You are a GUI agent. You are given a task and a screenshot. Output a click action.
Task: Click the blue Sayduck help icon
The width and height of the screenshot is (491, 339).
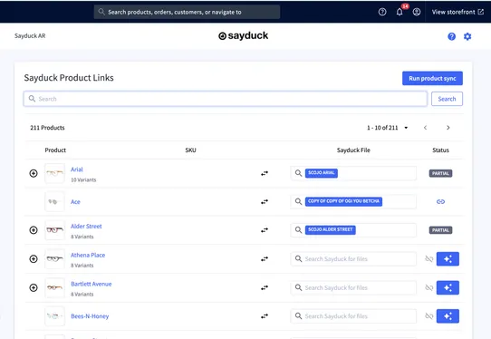(451, 36)
